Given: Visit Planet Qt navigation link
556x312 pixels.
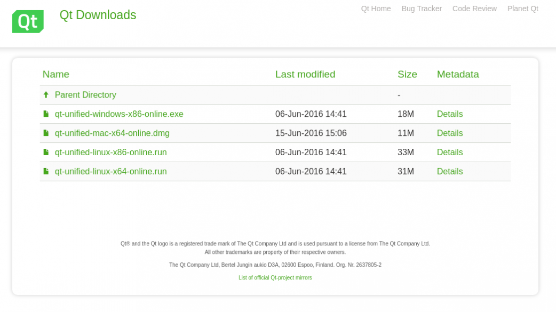Looking at the screenshot, I should tap(522, 9).
